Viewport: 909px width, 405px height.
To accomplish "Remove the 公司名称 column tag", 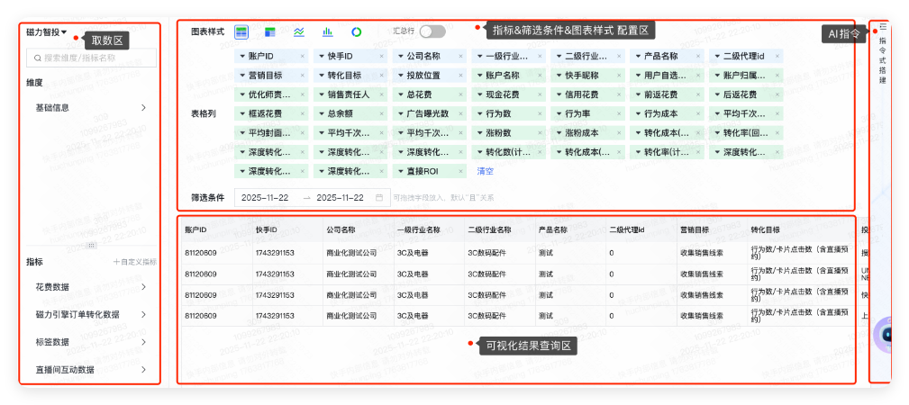I will coord(461,57).
